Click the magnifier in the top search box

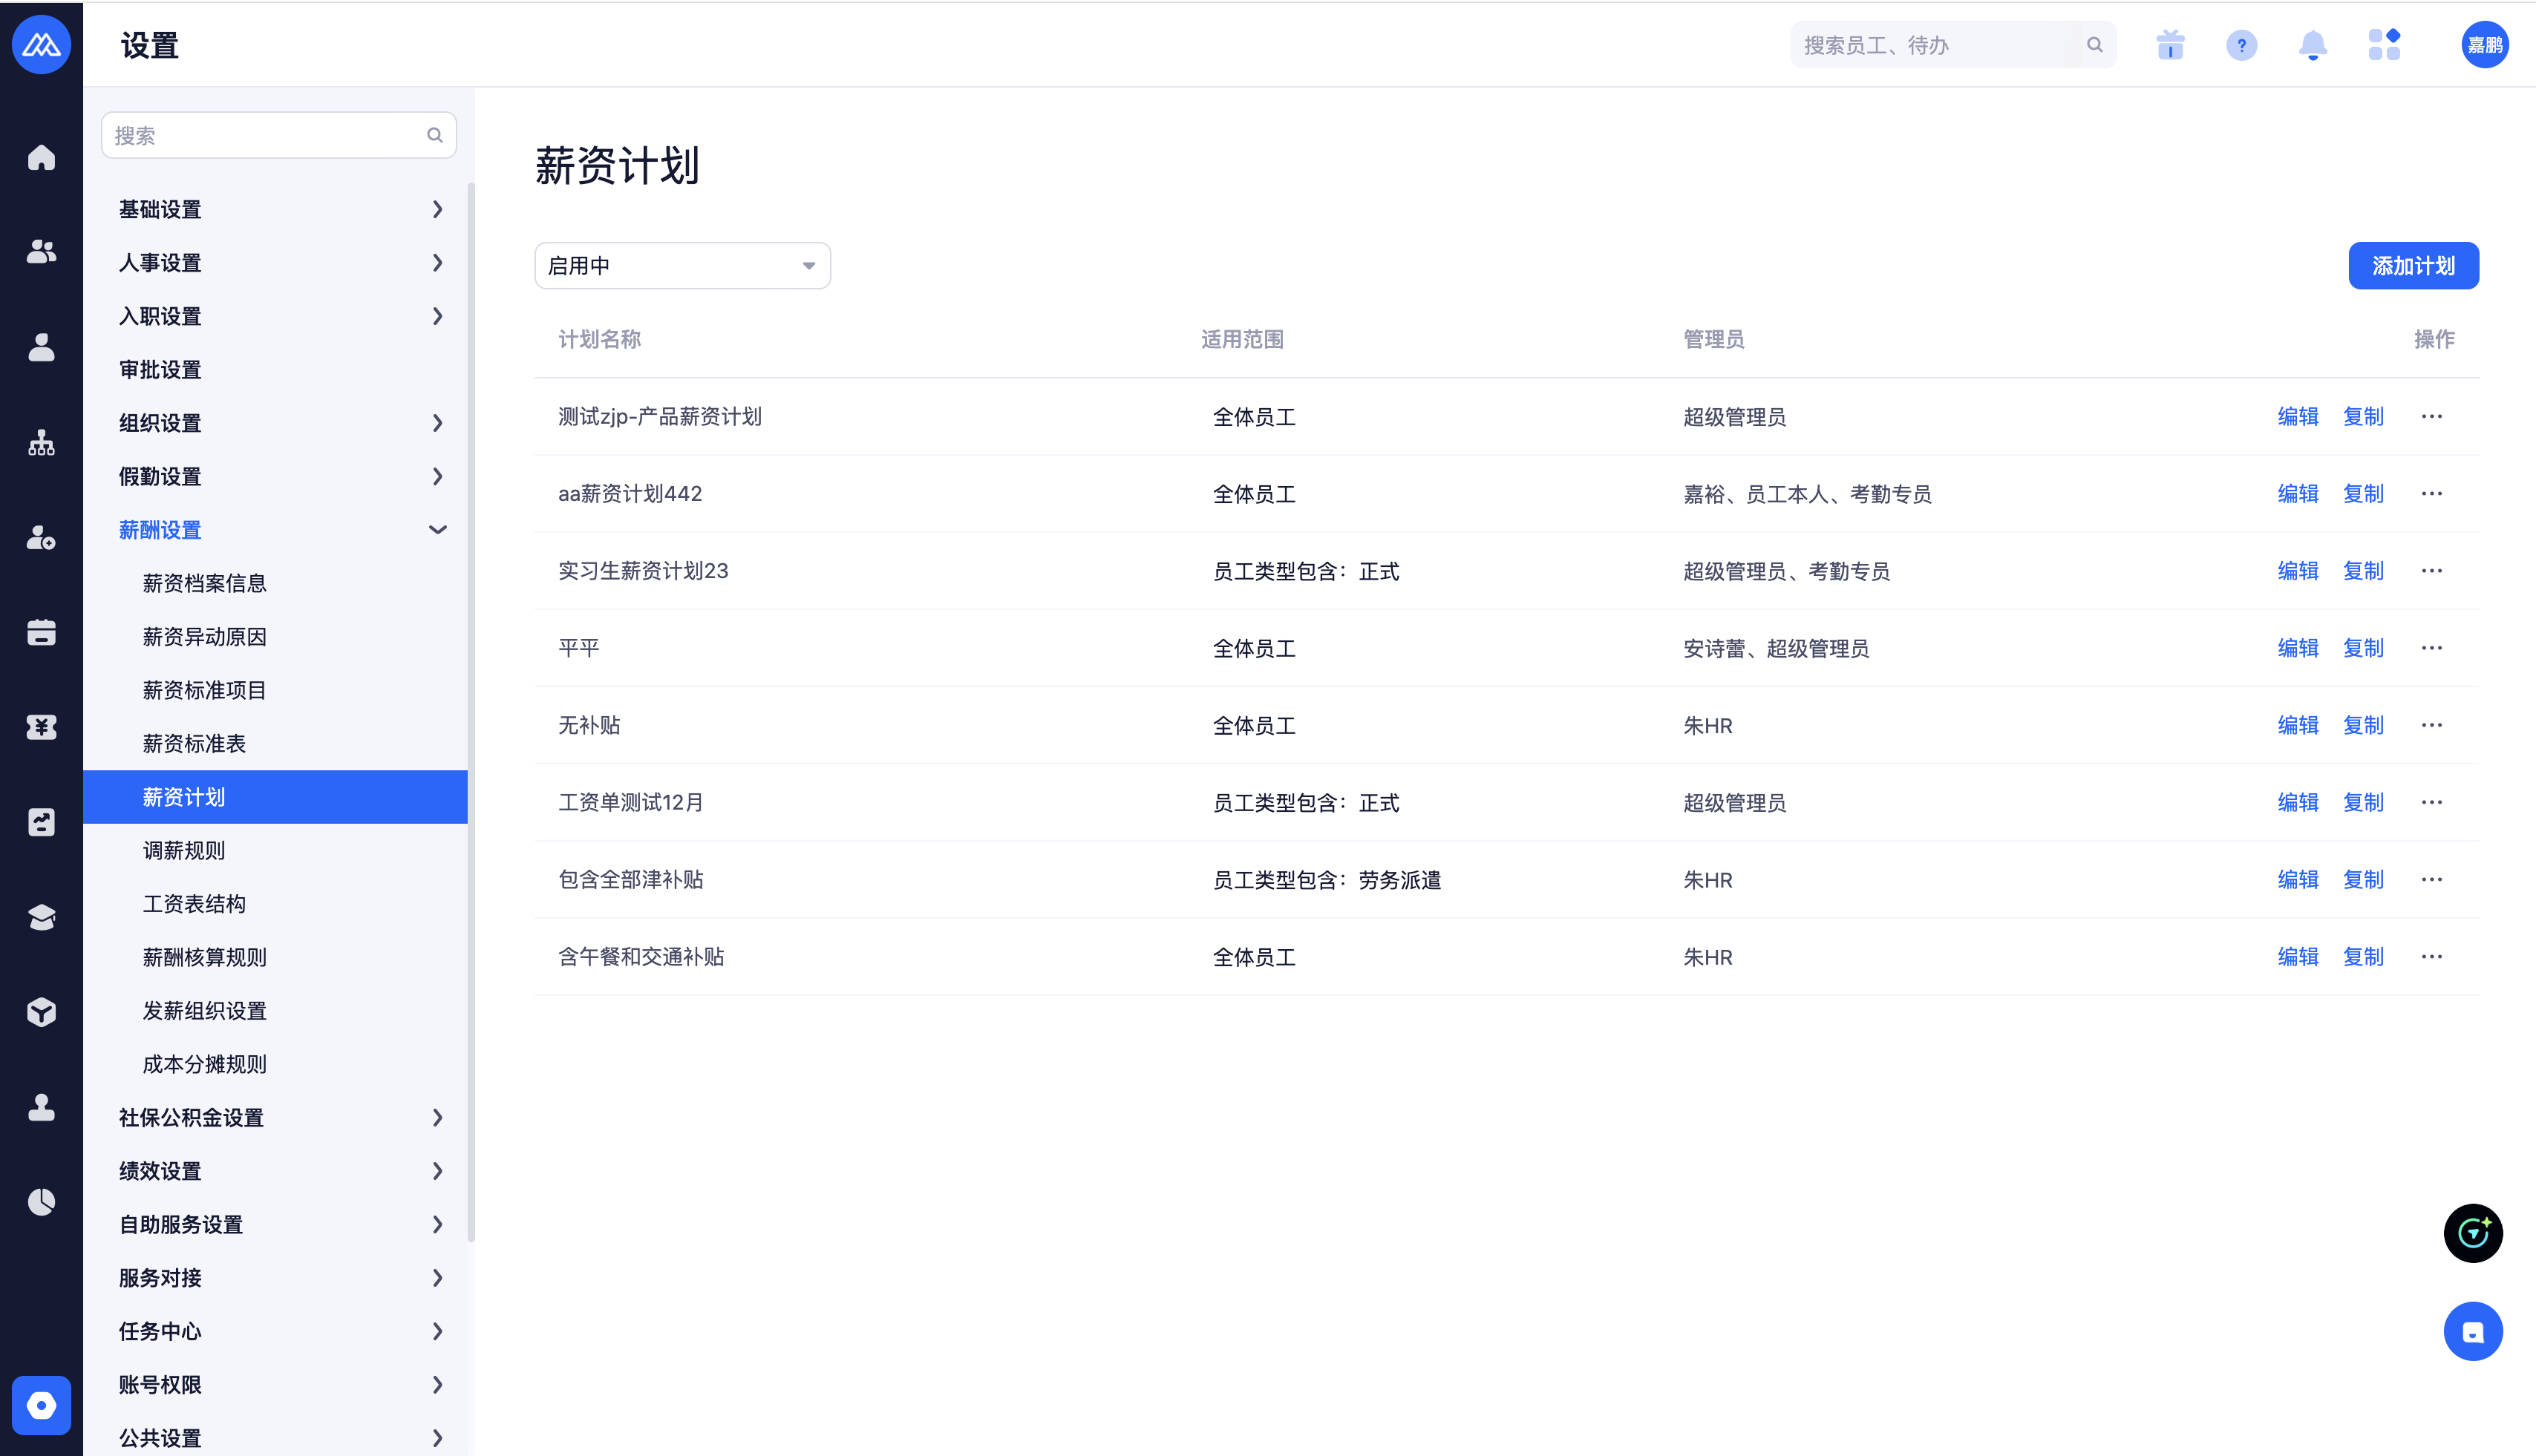2095,45
